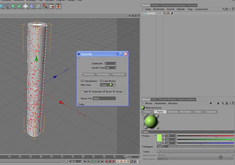Open the Lesezeichen menu

(201, 9)
